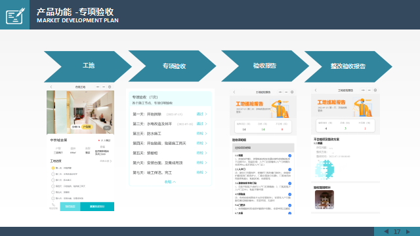
Task: Go to next slide arrow
Action: (408, 231)
